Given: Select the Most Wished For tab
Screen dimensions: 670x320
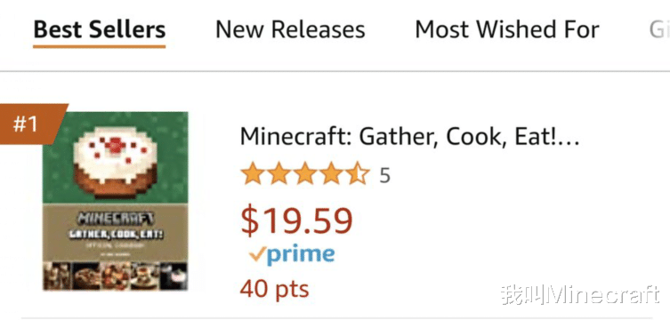Looking at the screenshot, I should click(x=507, y=30).
